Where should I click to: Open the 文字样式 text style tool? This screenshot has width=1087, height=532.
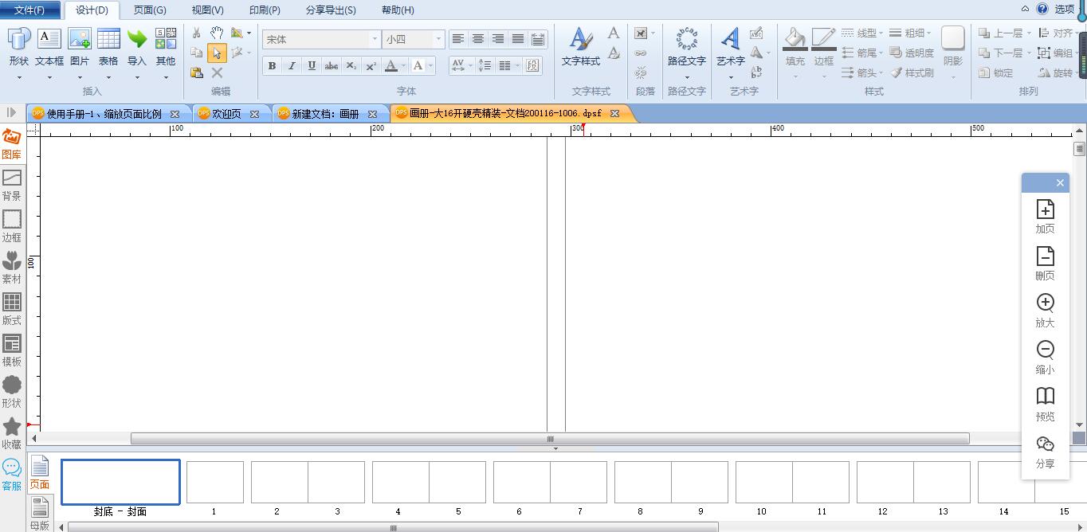(581, 47)
